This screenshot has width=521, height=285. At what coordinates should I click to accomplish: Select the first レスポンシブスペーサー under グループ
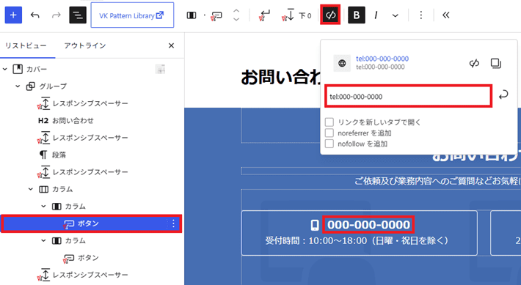(90, 103)
